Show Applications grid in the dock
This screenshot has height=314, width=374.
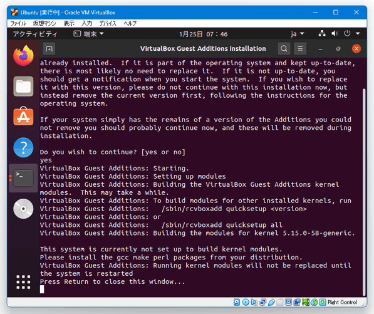(x=23, y=282)
